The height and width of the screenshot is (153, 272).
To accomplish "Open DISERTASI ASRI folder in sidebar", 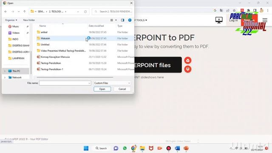I will 19,52.
